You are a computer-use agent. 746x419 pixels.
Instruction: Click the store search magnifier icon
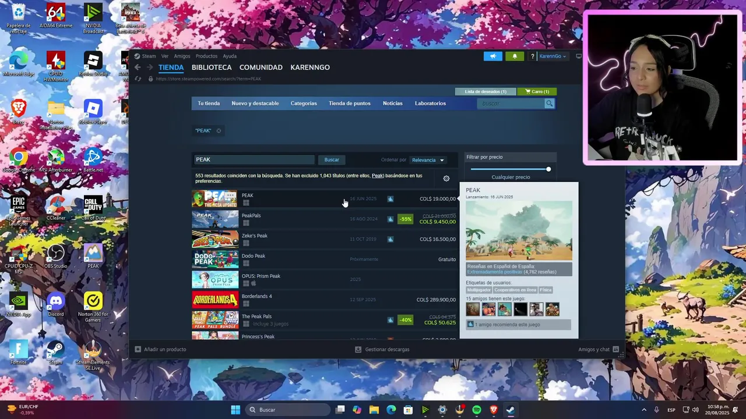coord(549,104)
